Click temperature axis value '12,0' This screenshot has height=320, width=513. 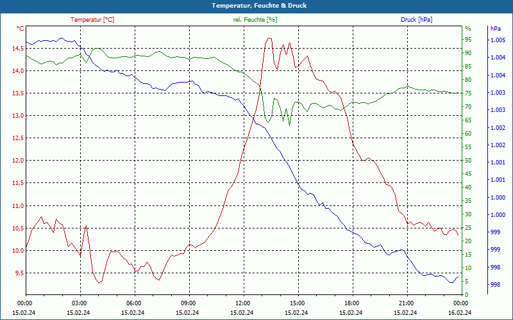pos(18,161)
